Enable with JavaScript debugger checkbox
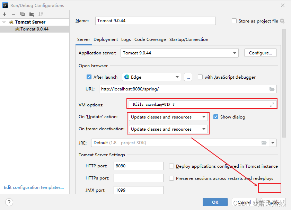The width and height of the screenshot is (291, 210). click(x=200, y=77)
